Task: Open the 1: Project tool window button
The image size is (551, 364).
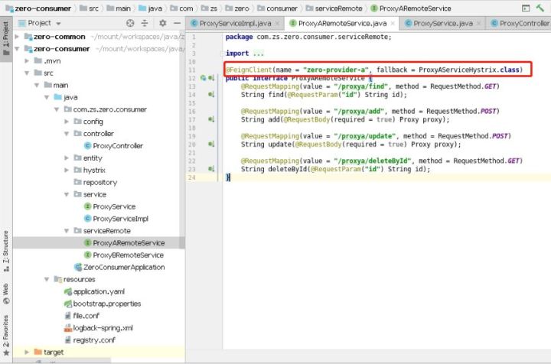Action: coord(6,38)
